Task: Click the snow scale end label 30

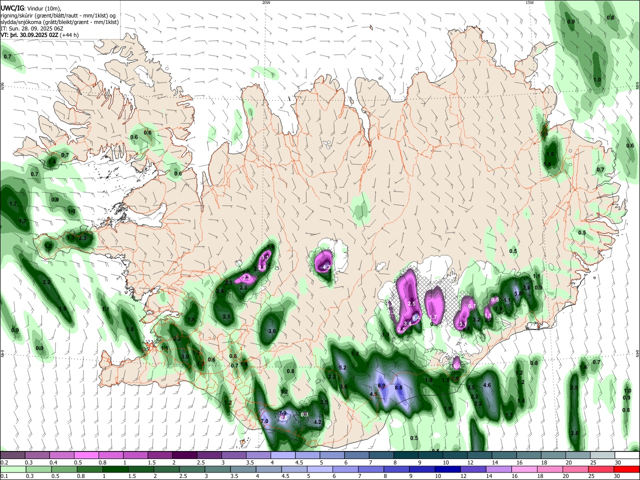Action: (x=618, y=463)
